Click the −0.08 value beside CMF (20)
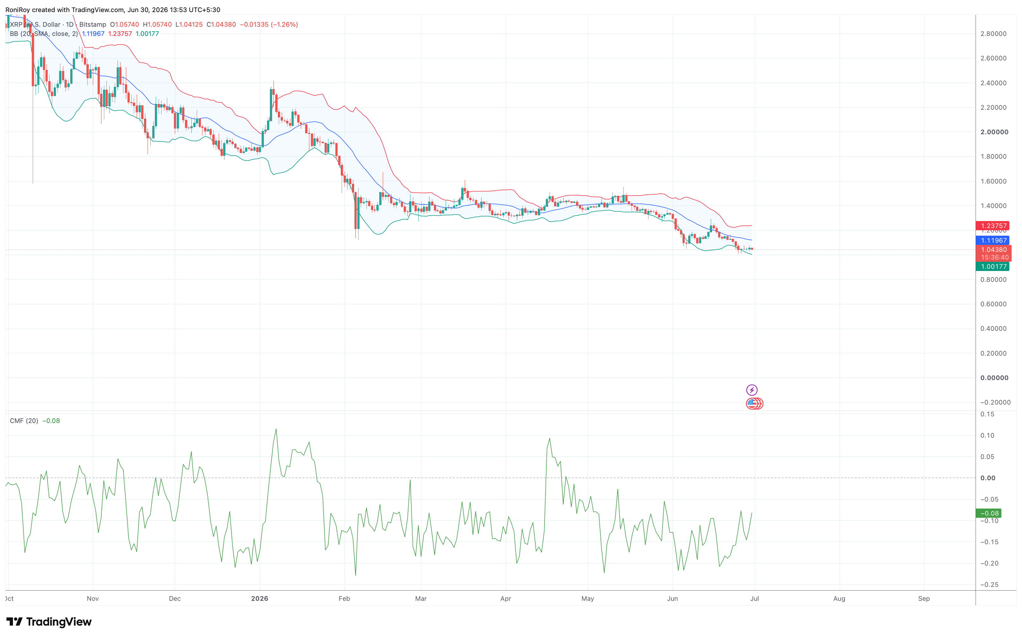The width and height of the screenshot is (1022, 638). [51, 421]
